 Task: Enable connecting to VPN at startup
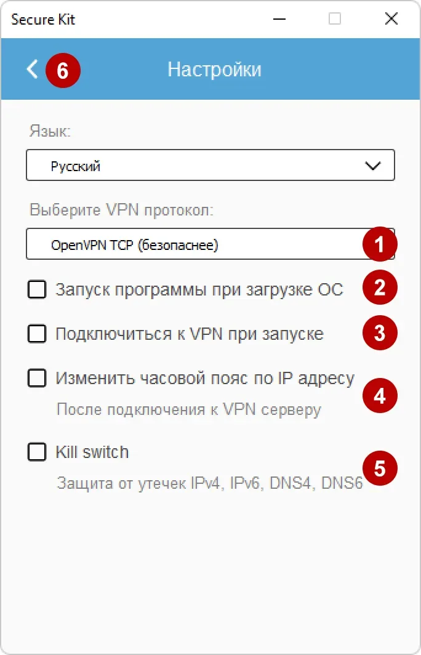pyautogui.click(x=37, y=333)
